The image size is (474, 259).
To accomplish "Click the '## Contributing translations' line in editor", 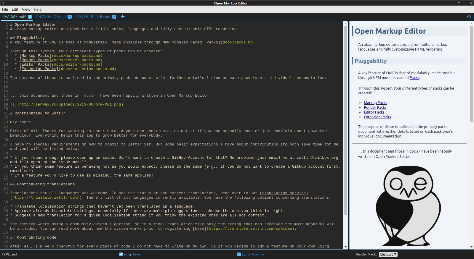I will [42, 184].
